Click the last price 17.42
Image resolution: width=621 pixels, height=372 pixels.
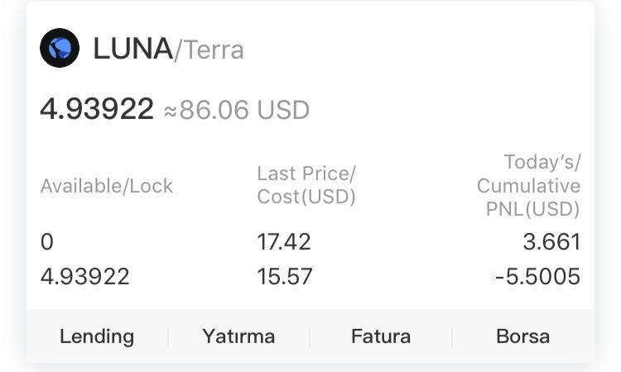(284, 241)
